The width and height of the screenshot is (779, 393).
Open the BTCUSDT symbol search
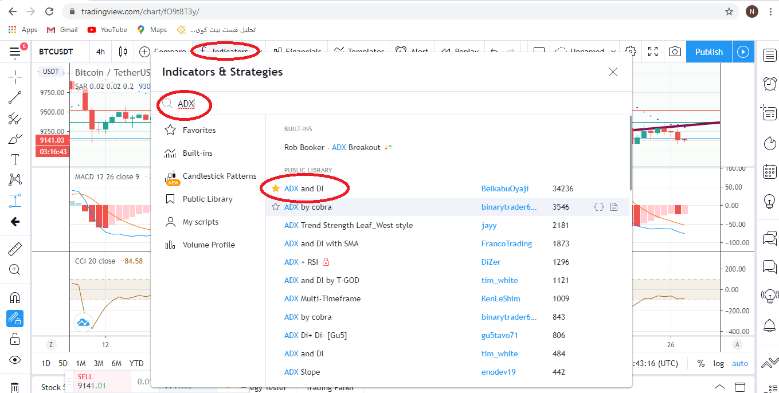pyautogui.click(x=56, y=52)
